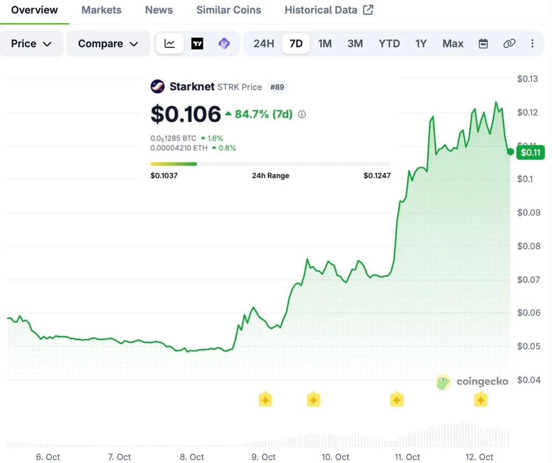552x463 pixels.
Task: Open the event marker near 9. Oct
Action: click(265, 399)
